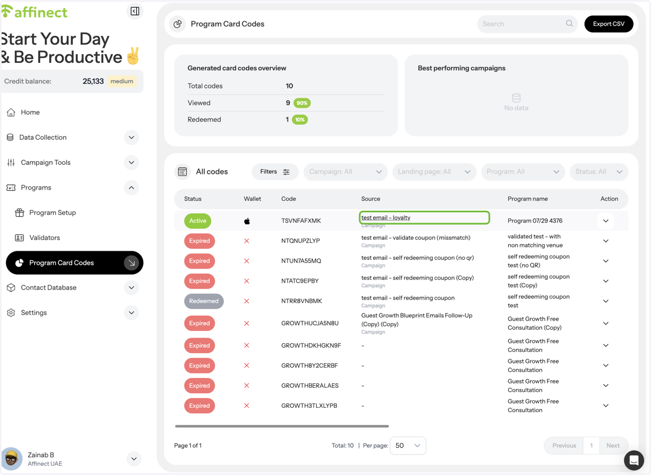651x475 pixels.
Task: Click the medium credit balance tag
Action: tap(122, 81)
